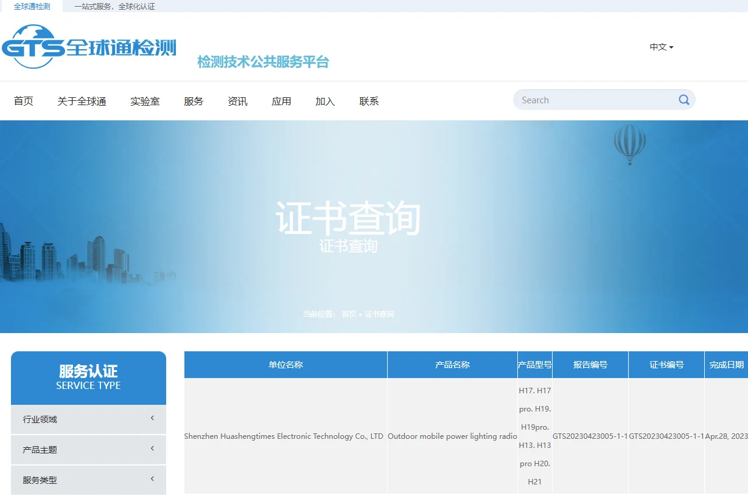Go to the 联系 page
748x499 pixels.
point(369,102)
